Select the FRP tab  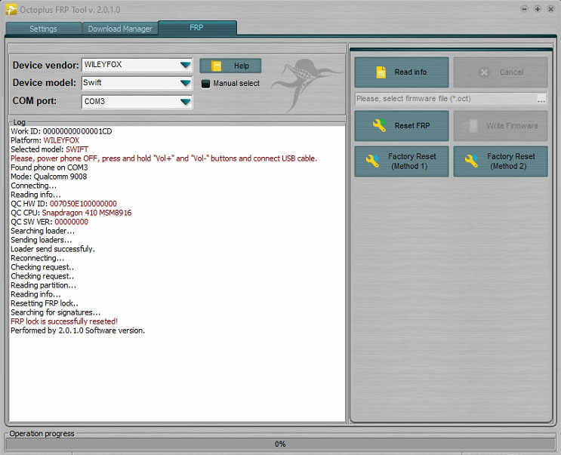tap(197, 27)
